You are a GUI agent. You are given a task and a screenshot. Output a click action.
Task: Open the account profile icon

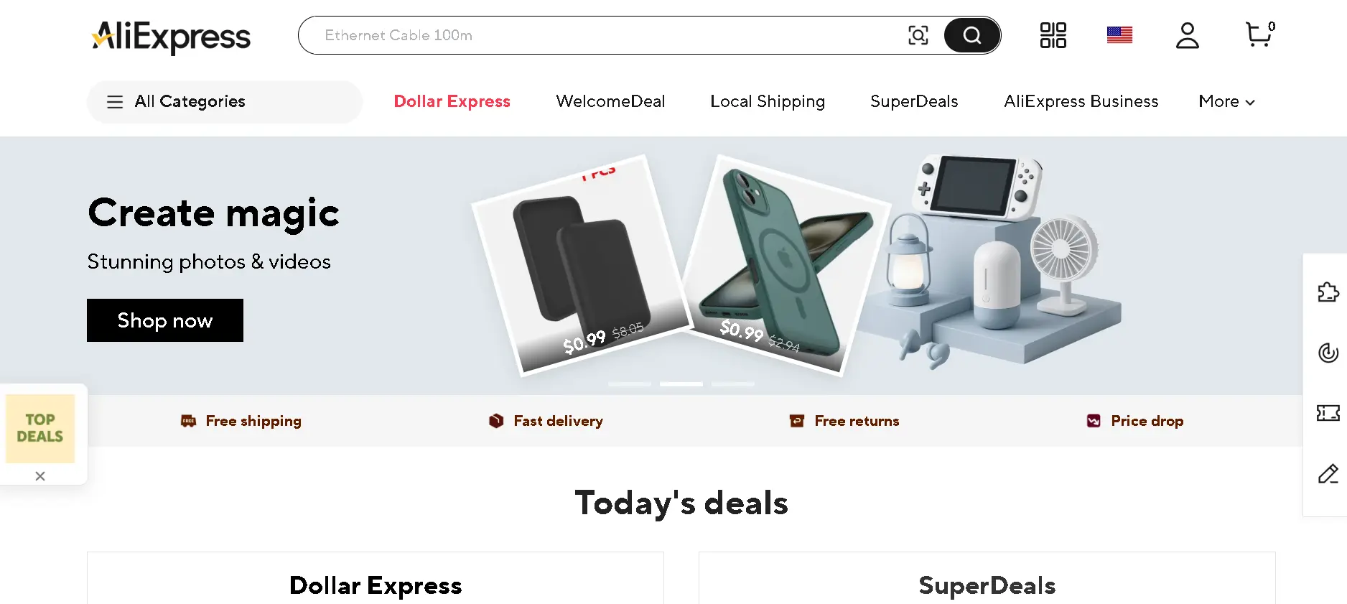[1187, 34]
